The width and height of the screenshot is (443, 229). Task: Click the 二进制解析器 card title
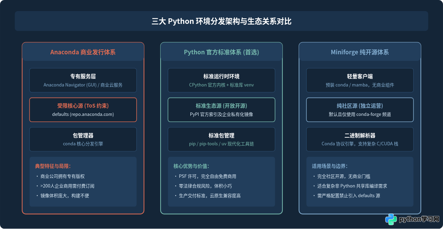[x=360, y=136]
